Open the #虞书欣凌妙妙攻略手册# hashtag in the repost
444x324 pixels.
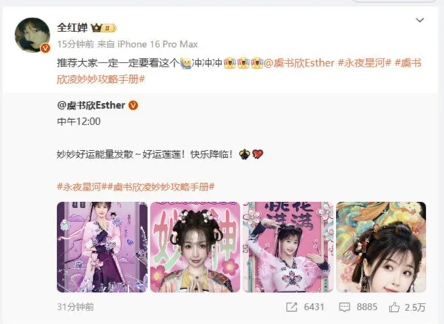pyautogui.click(x=161, y=187)
